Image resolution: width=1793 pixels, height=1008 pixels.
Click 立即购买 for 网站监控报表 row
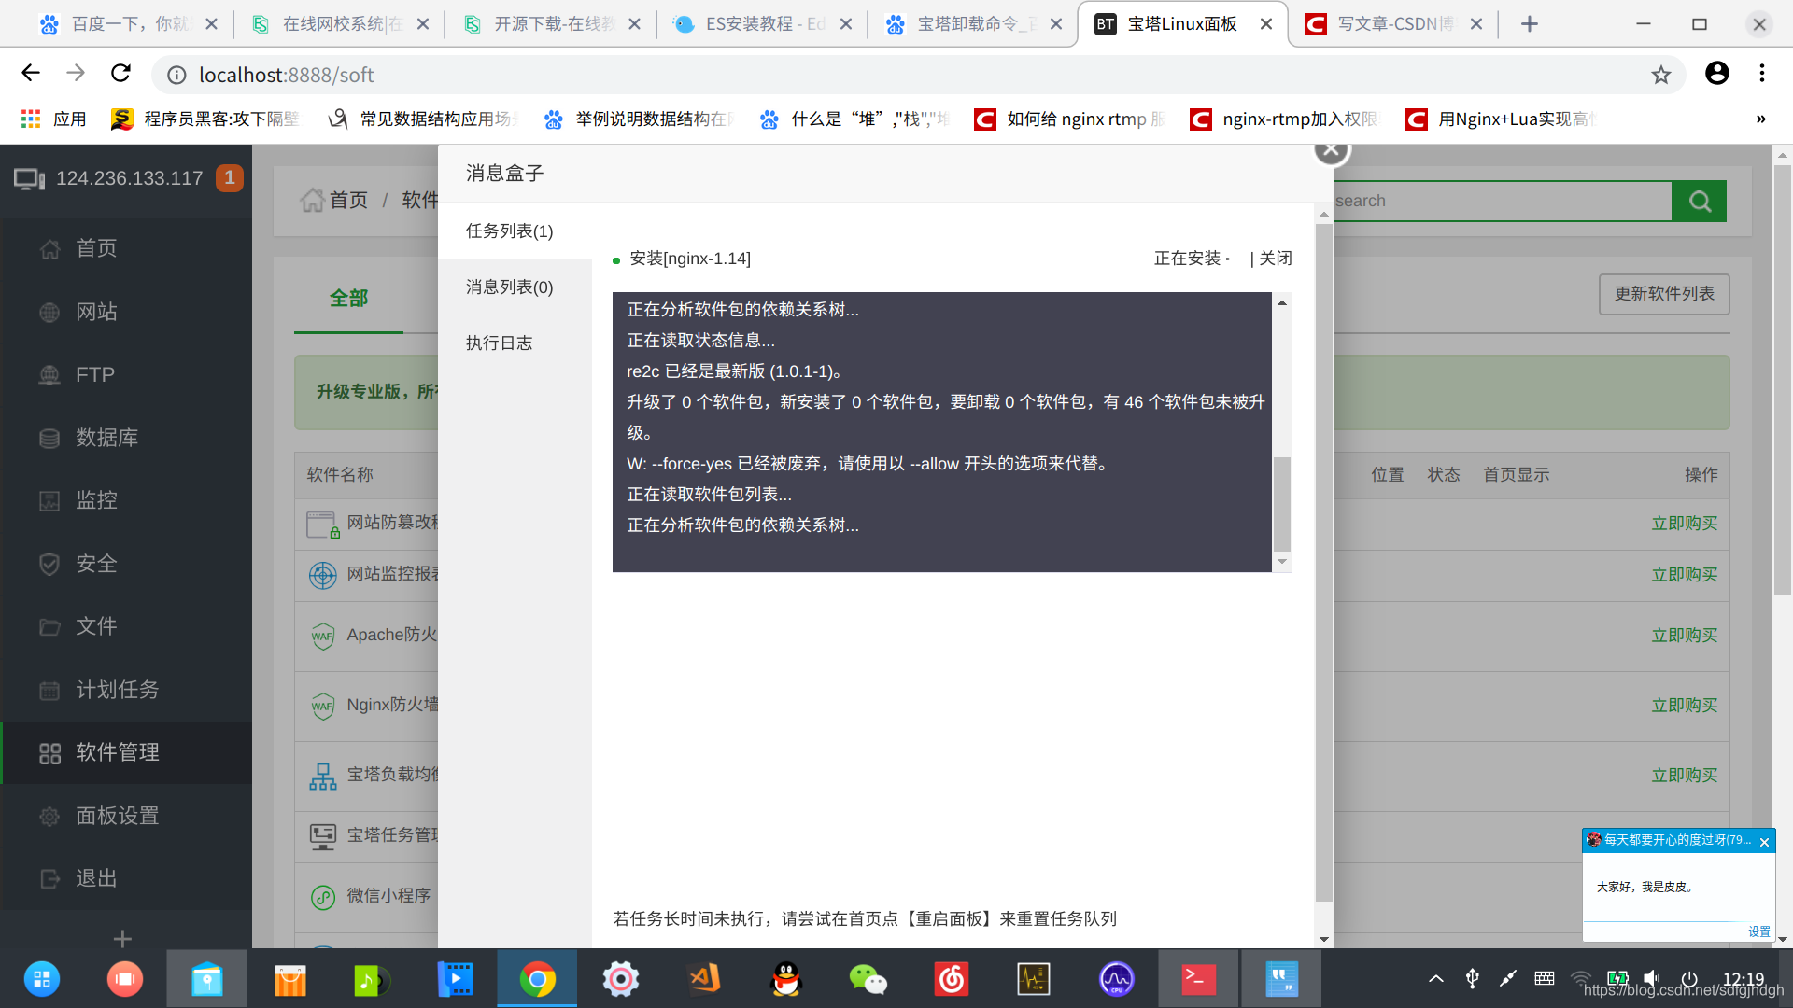pyautogui.click(x=1685, y=574)
